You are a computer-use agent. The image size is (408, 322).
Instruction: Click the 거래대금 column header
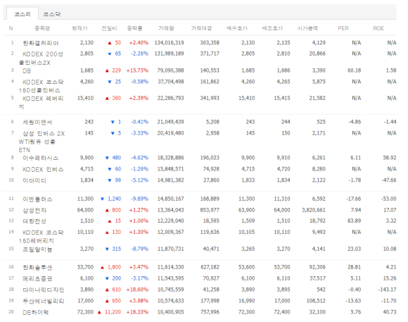coord(201,28)
